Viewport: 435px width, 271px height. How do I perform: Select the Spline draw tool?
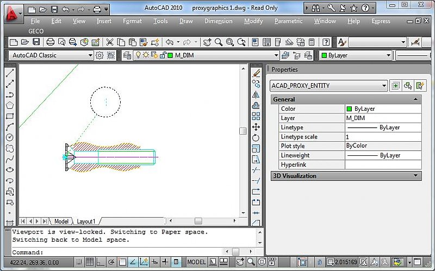[10, 159]
